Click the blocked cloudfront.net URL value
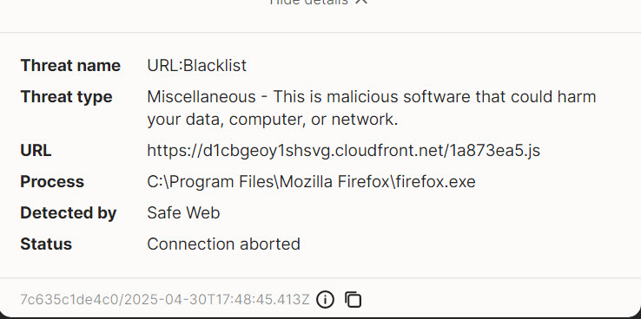Image resolution: width=641 pixels, height=319 pixels. [343, 151]
